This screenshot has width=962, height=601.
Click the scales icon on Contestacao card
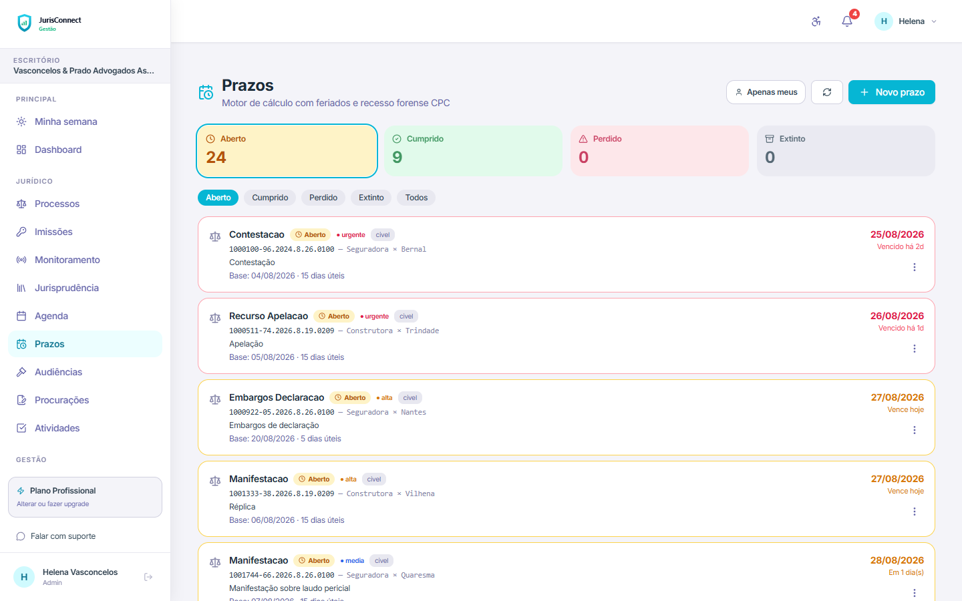(x=215, y=236)
